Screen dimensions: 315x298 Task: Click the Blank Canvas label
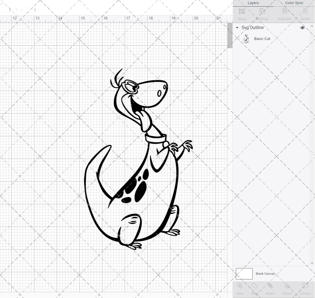pos(265,274)
